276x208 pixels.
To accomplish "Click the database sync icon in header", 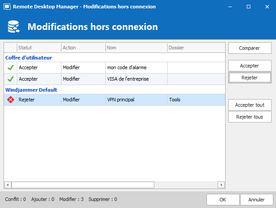I will [14, 27].
